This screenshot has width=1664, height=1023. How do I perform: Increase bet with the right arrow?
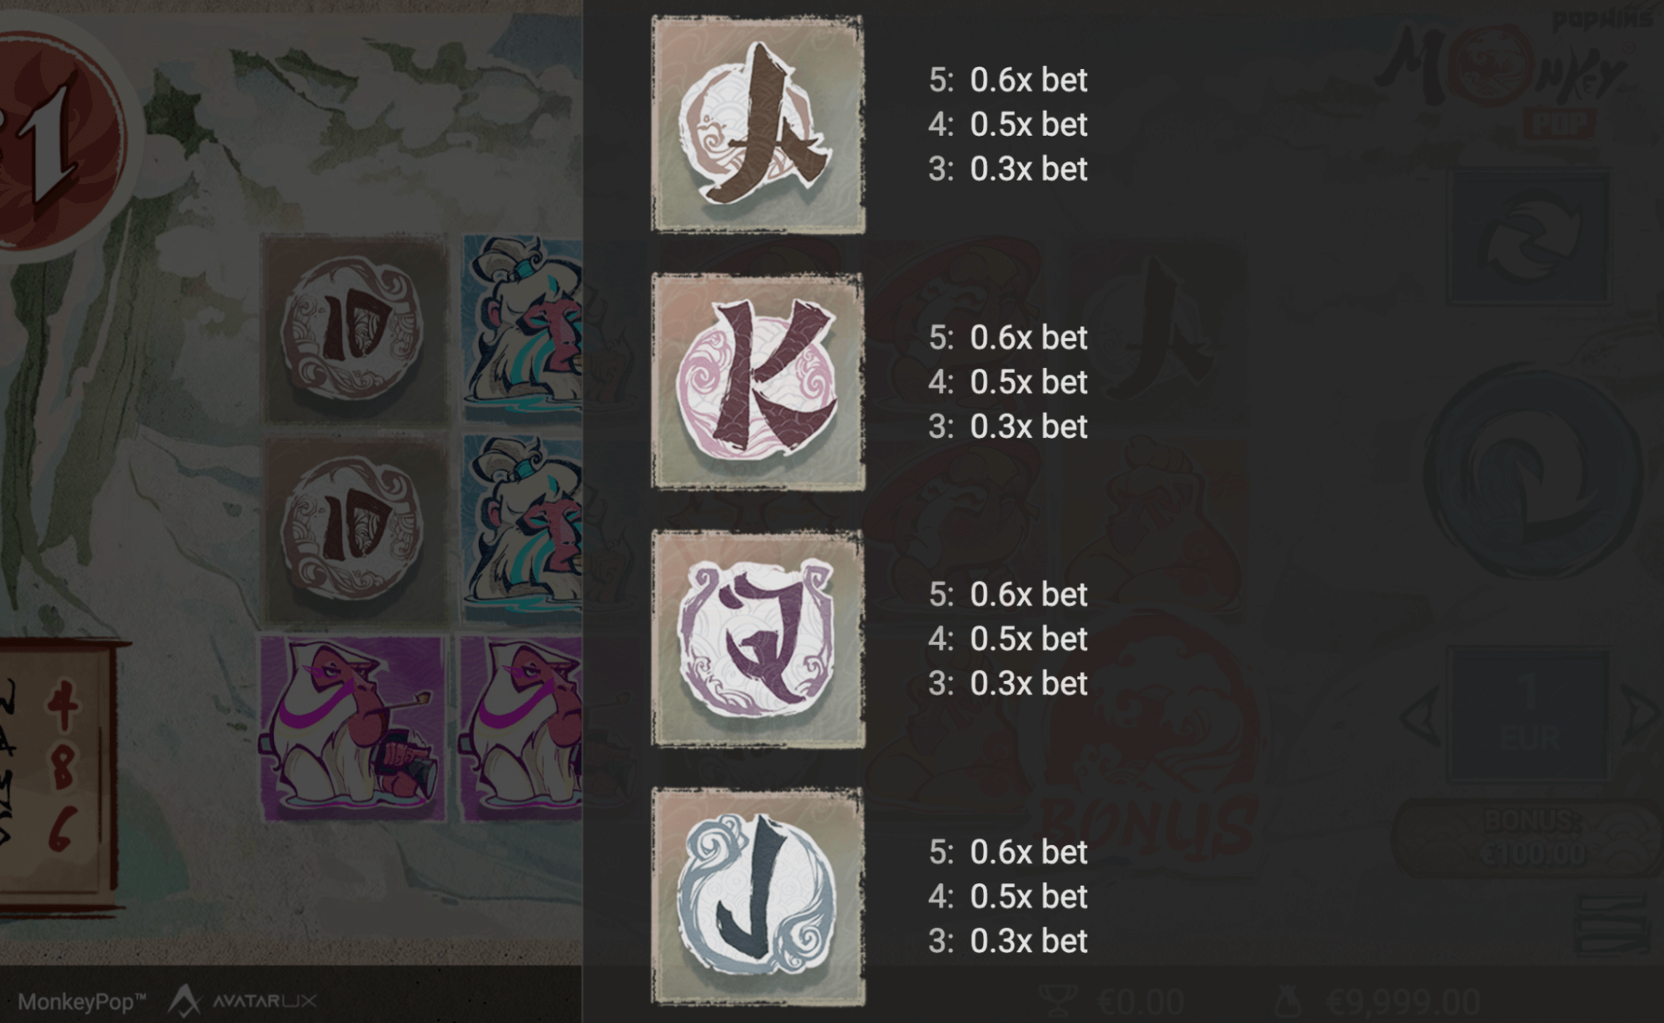pyautogui.click(x=1640, y=714)
